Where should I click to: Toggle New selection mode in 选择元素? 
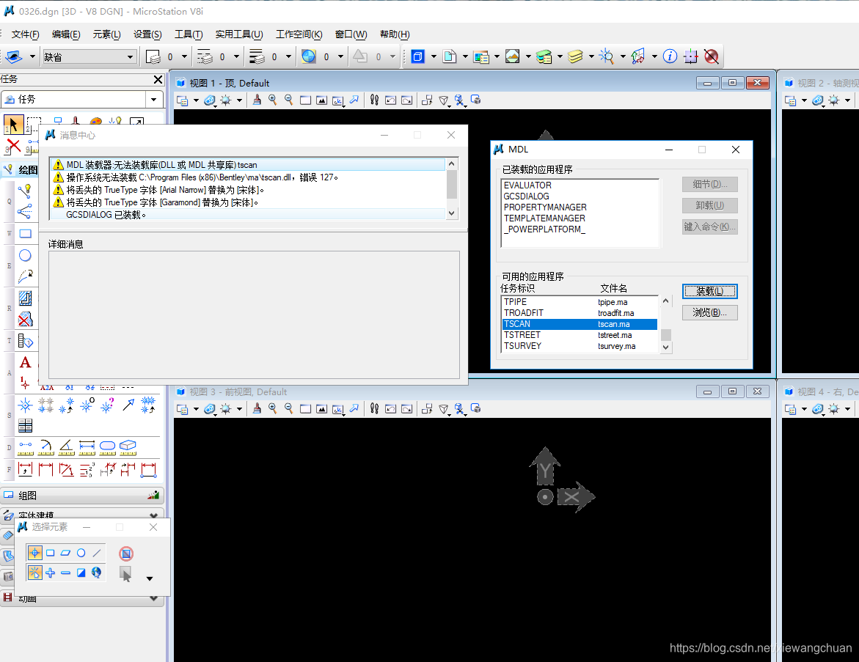click(34, 573)
